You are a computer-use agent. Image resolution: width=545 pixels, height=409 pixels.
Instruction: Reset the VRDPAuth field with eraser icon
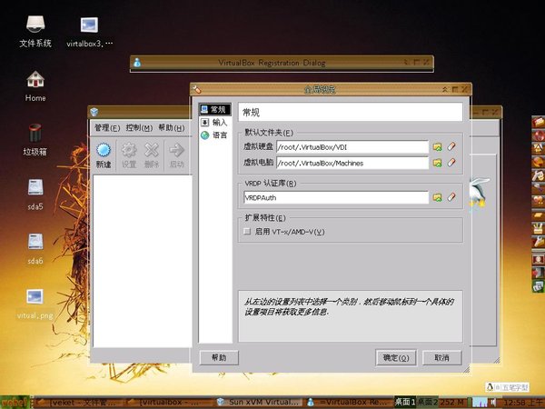pyautogui.click(x=451, y=197)
